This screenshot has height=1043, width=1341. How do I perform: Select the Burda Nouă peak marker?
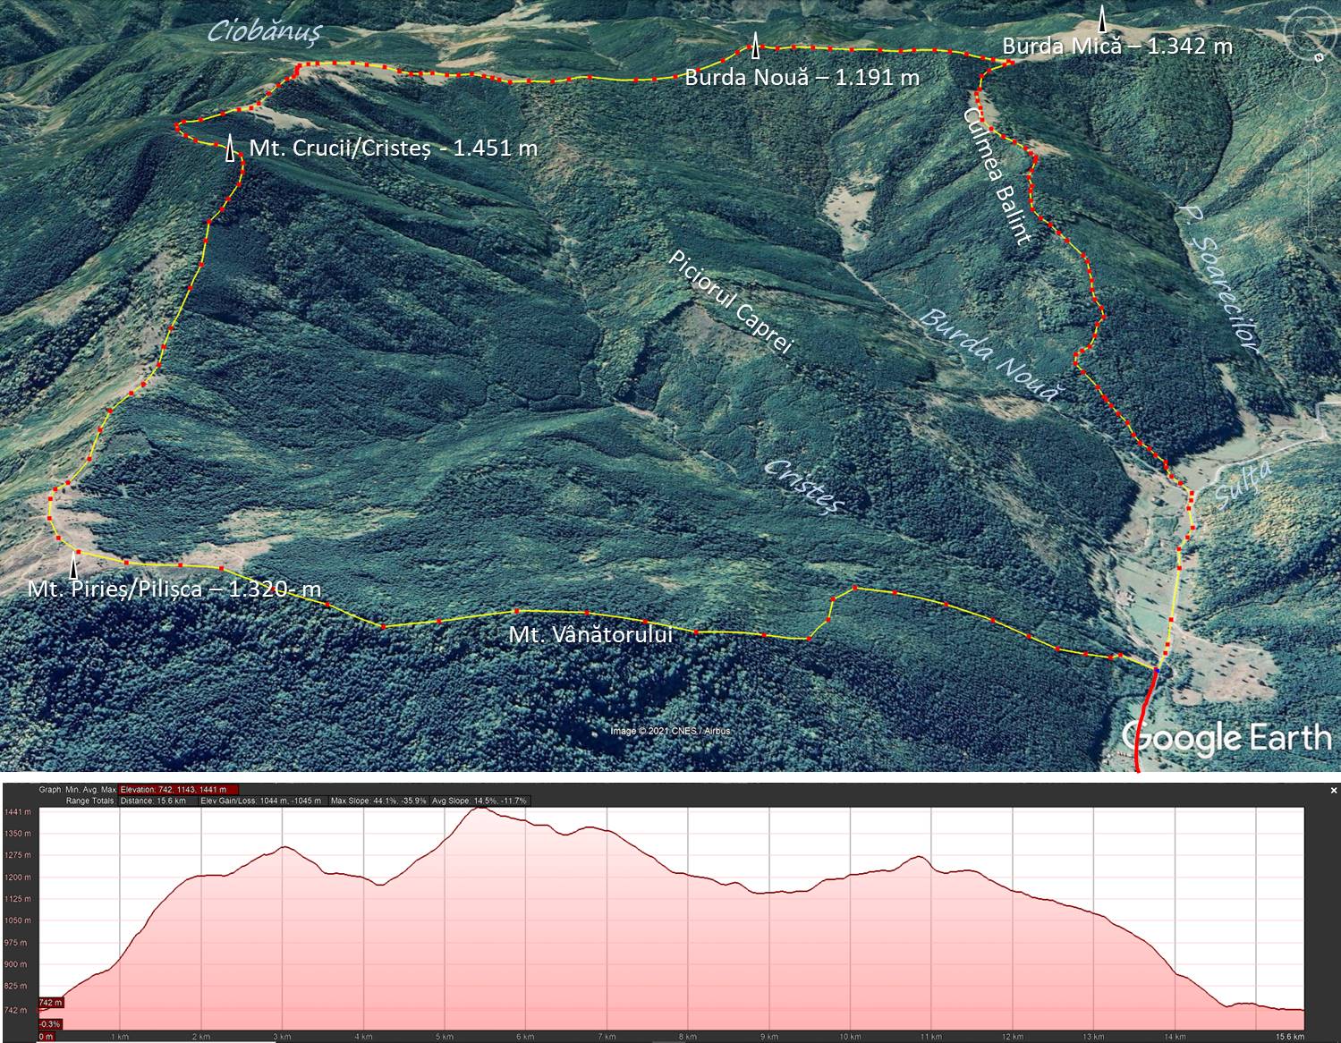tap(756, 45)
